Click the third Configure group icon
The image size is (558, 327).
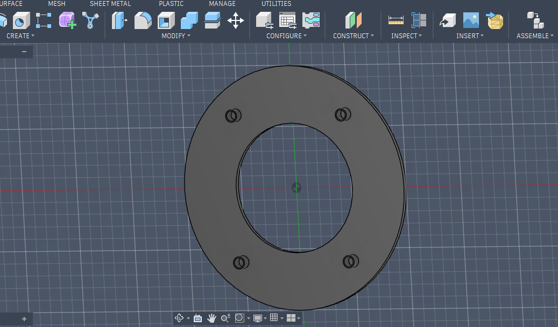[x=311, y=20]
